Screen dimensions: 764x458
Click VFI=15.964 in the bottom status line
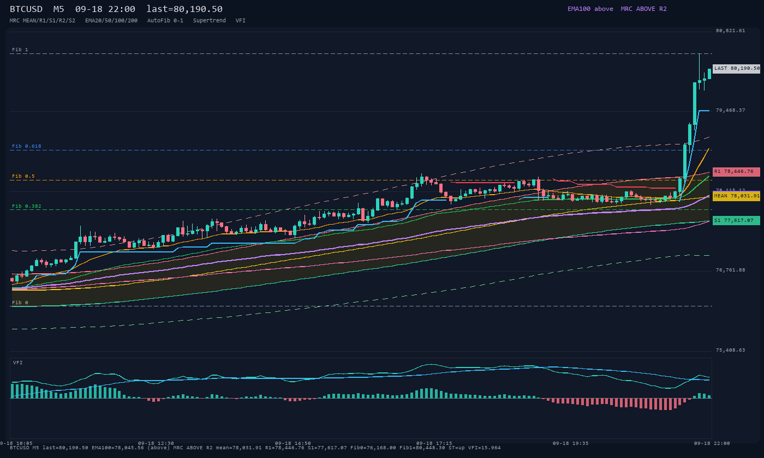pos(485,448)
